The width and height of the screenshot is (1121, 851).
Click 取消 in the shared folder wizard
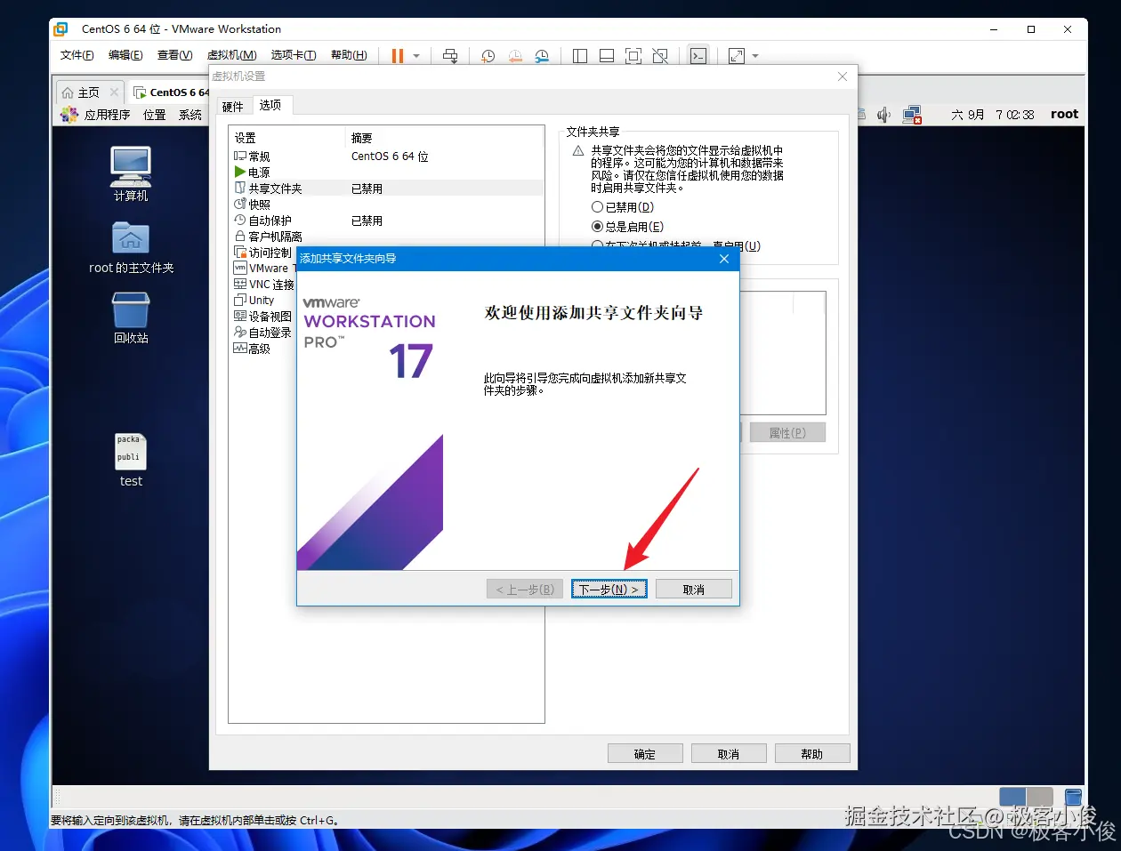tap(694, 590)
